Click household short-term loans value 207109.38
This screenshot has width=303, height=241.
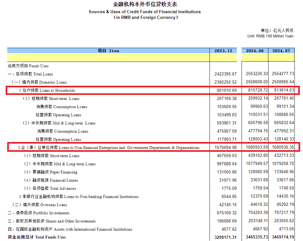pos(227,99)
